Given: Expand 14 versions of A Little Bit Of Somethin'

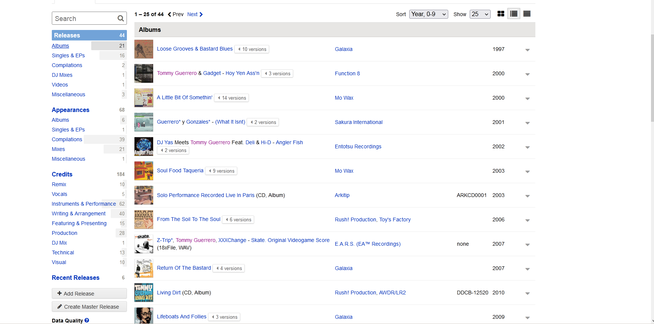Looking at the screenshot, I should point(232,98).
